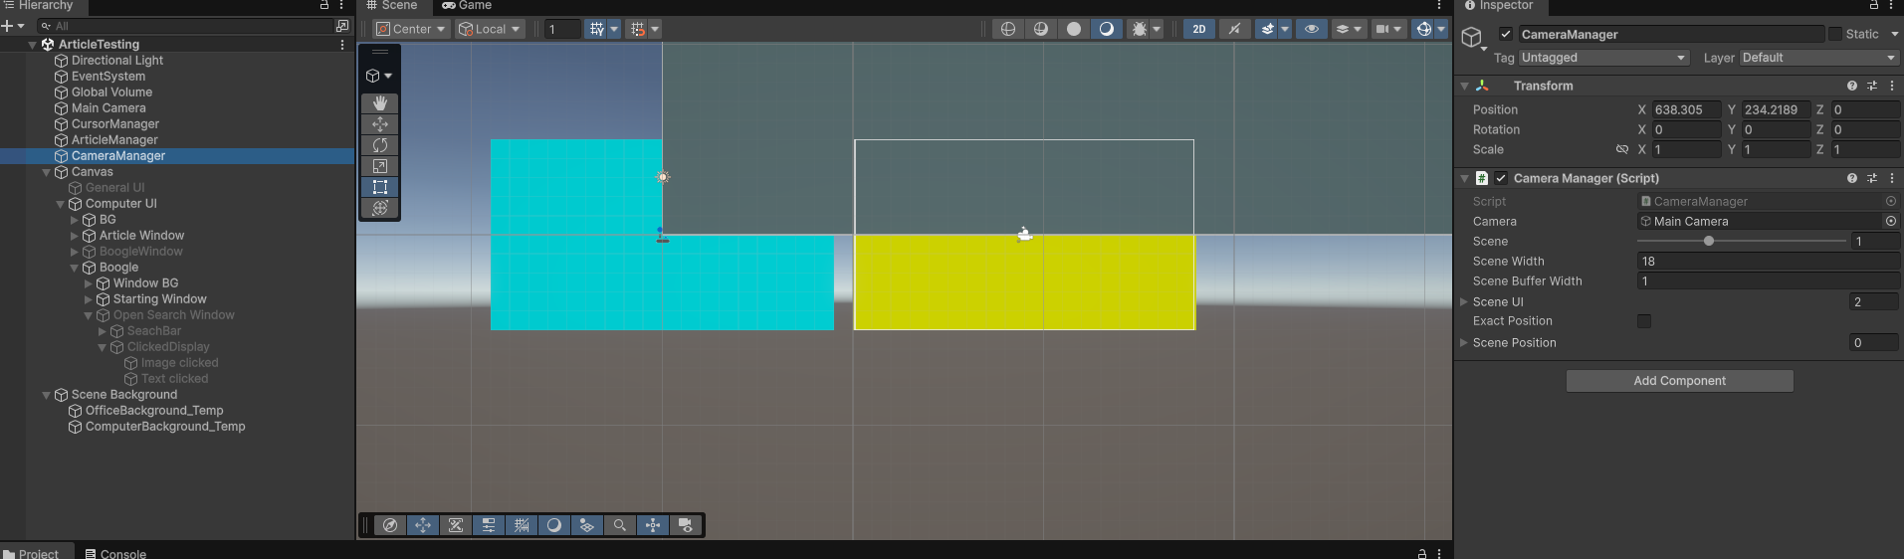The width and height of the screenshot is (1904, 559).
Task: Enable the Exact Position checkbox
Action: [1644, 321]
